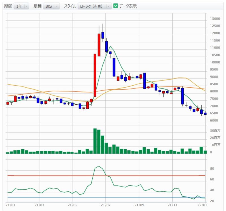Click the 21/09 date axis label
This screenshot has height=211, width=226.
[139, 205]
